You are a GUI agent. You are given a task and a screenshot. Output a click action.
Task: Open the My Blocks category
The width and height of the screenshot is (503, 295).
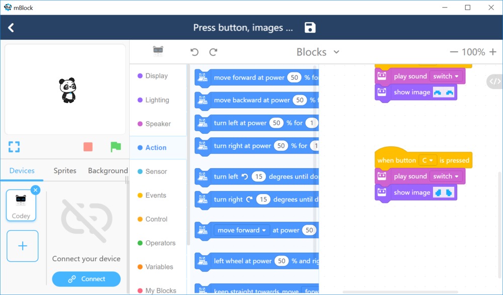click(x=158, y=290)
